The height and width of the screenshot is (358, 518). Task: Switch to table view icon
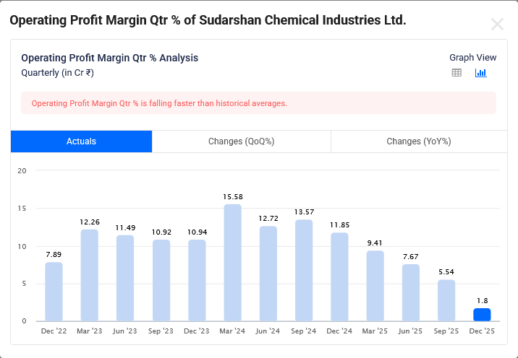(457, 73)
